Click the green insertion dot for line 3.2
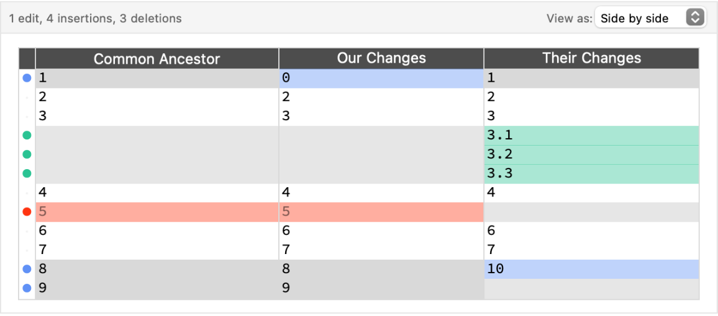Image resolution: width=718 pixels, height=316 pixels. pos(27,154)
